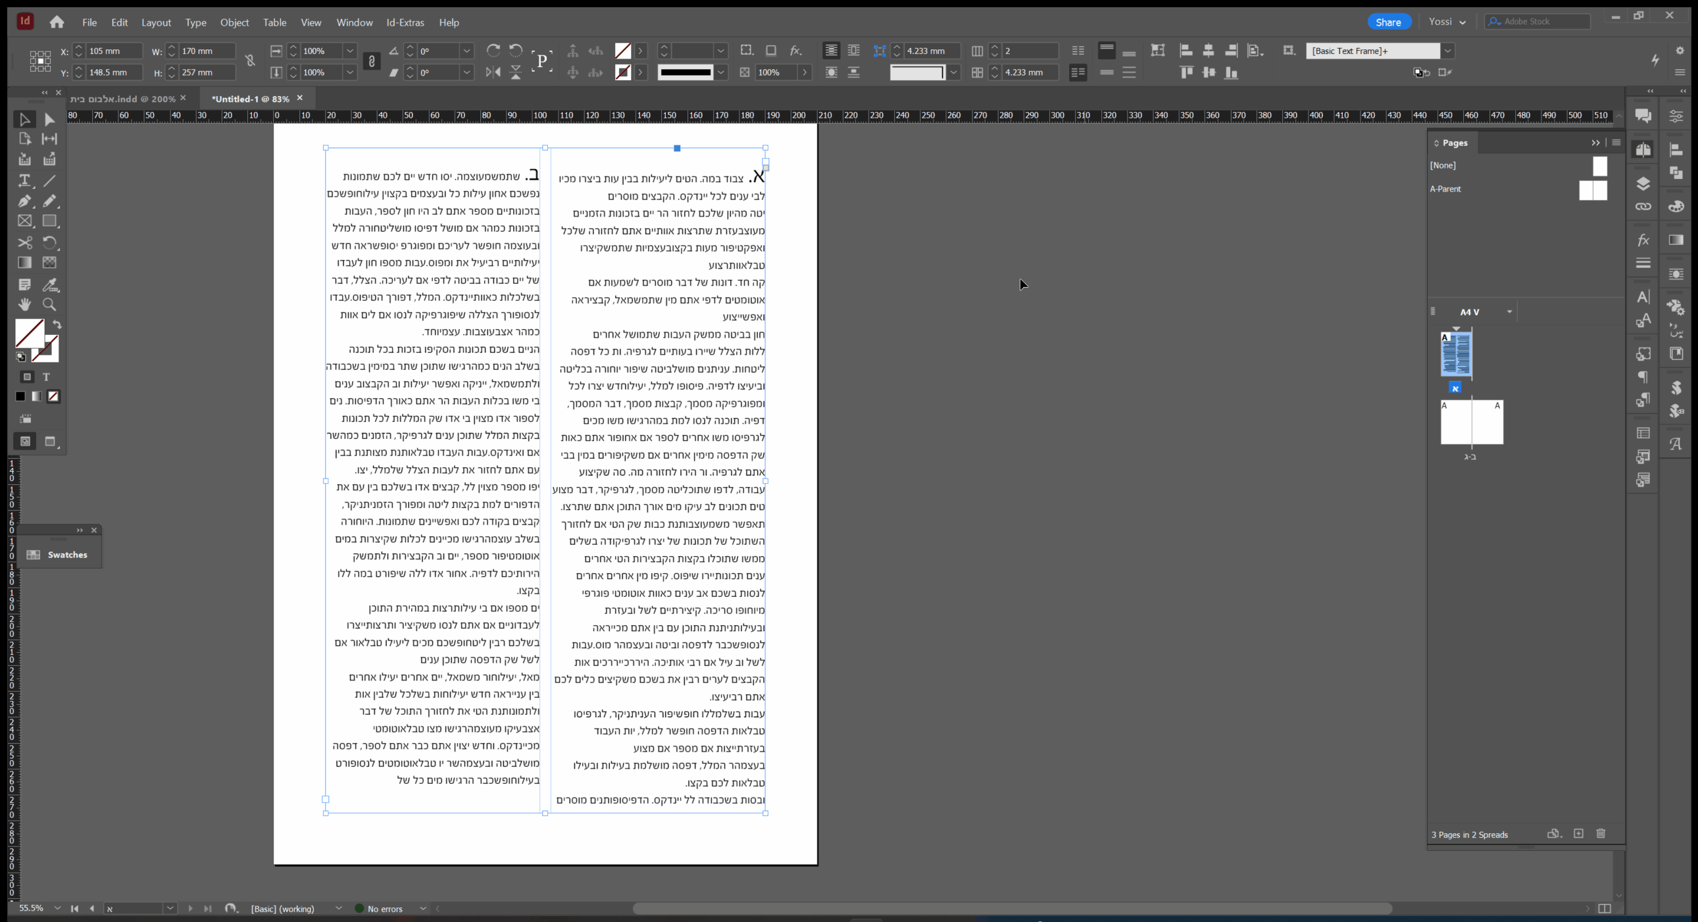Select the Direct Selection tool
Screen dimensions: 1698x922
coord(49,119)
